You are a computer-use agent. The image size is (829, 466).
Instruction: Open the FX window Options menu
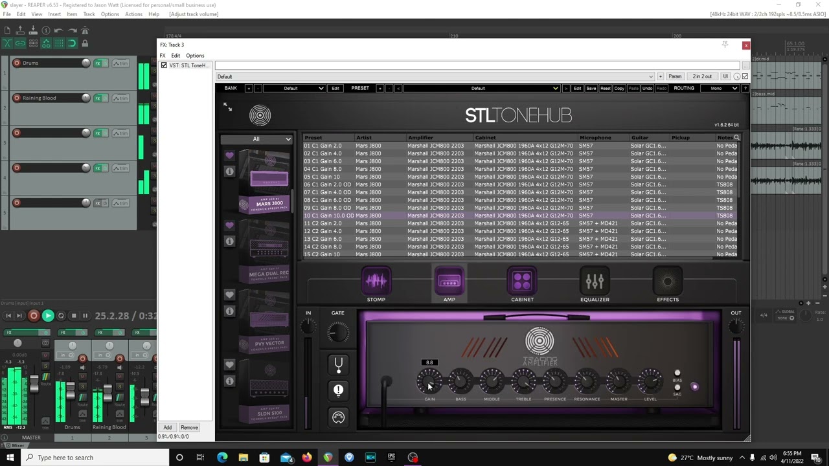pos(195,56)
